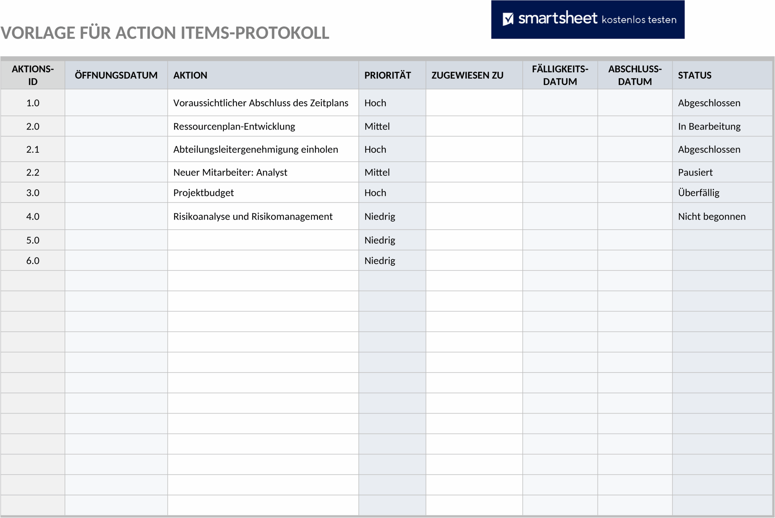Select the AKTIONS-ID column header

point(33,75)
